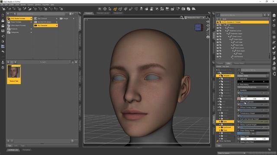
Task: Click Tips at the bottom of the Surfaces pane
Action: tap(219, 146)
